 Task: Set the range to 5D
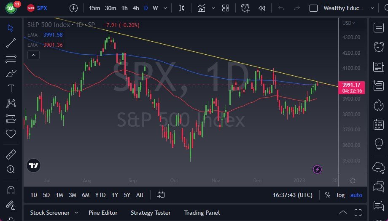click(46, 195)
